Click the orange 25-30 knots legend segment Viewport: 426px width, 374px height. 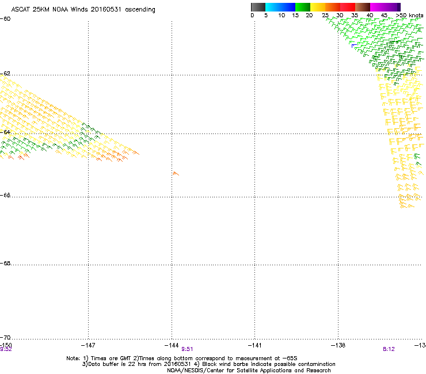(333, 7)
